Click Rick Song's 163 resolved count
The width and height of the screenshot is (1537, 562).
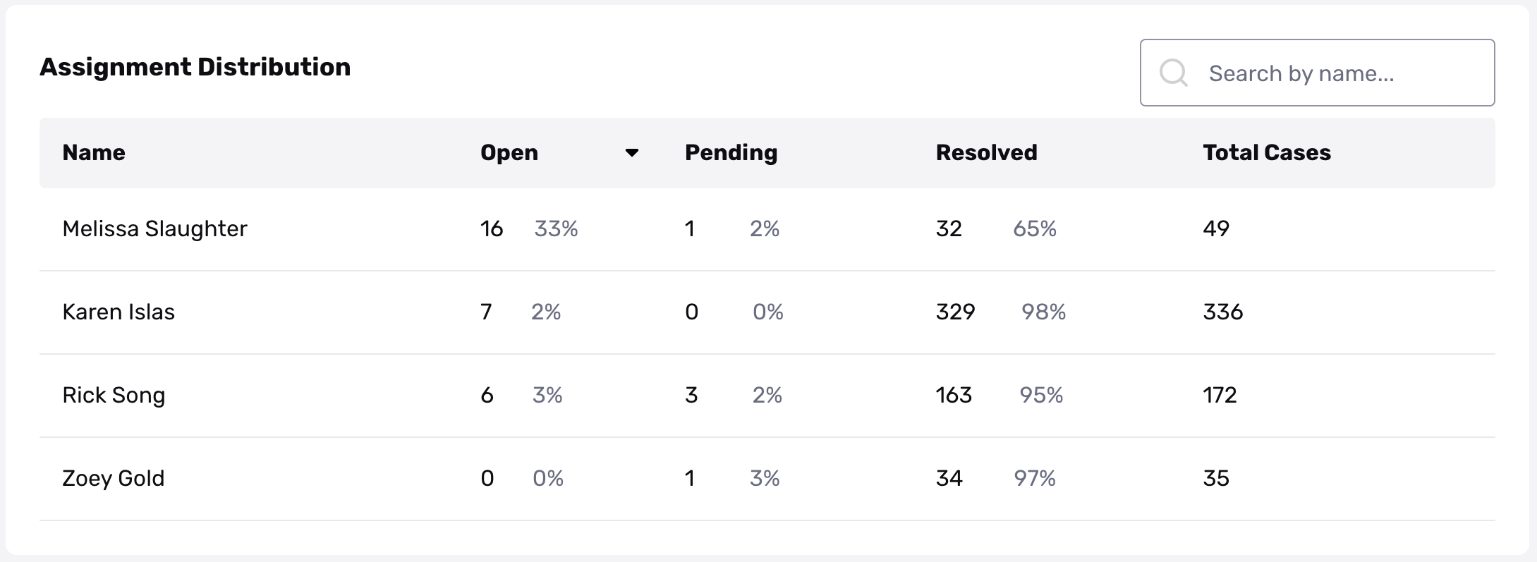pyautogui.click(x=954, y=395)
